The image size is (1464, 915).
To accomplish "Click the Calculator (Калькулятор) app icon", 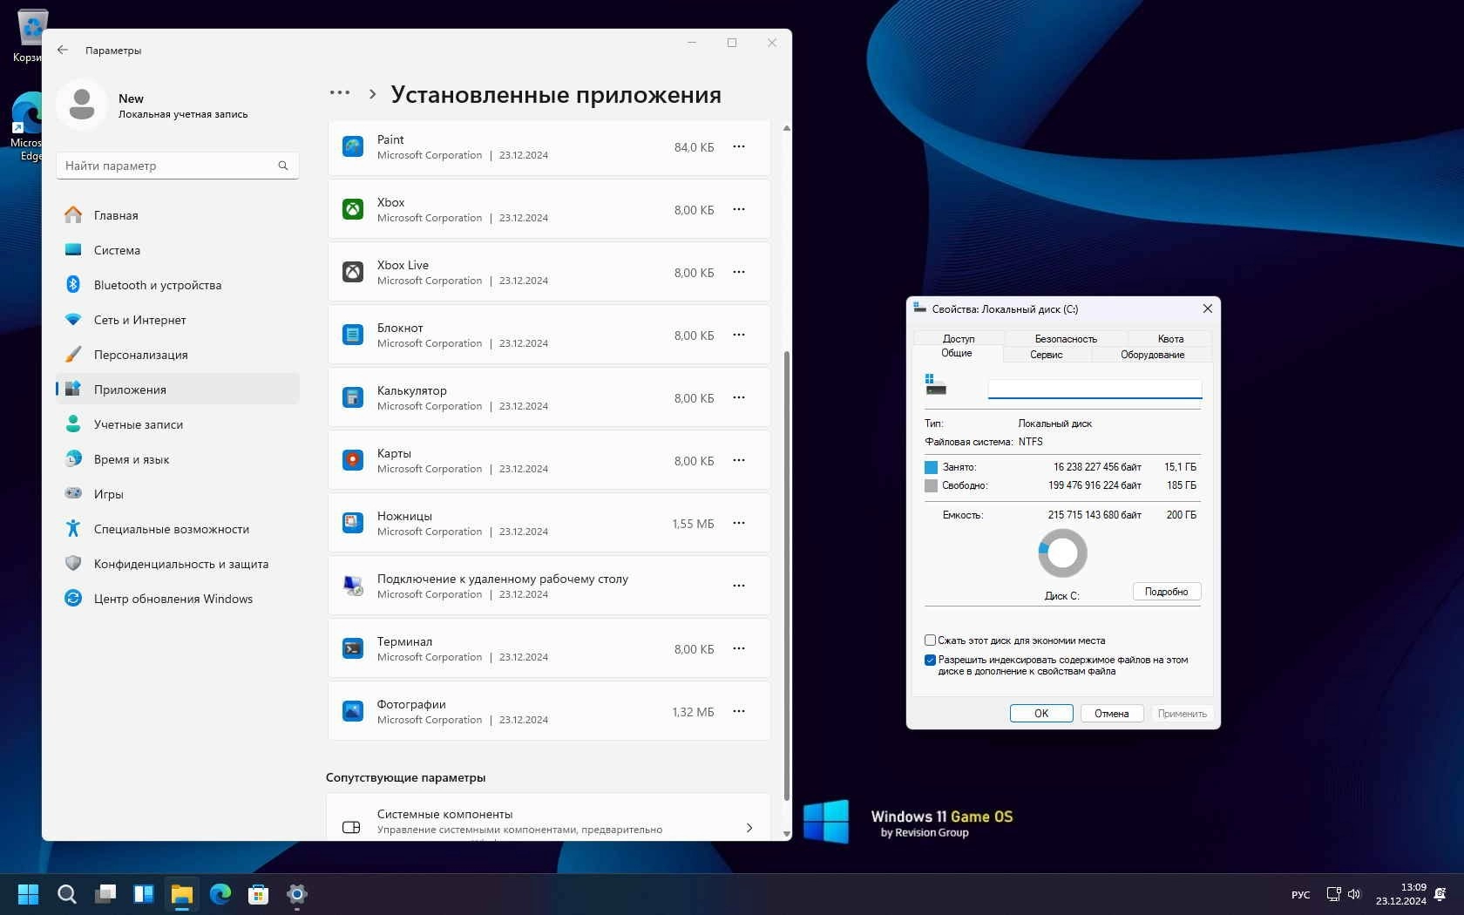I will click(x=352, y=397).
